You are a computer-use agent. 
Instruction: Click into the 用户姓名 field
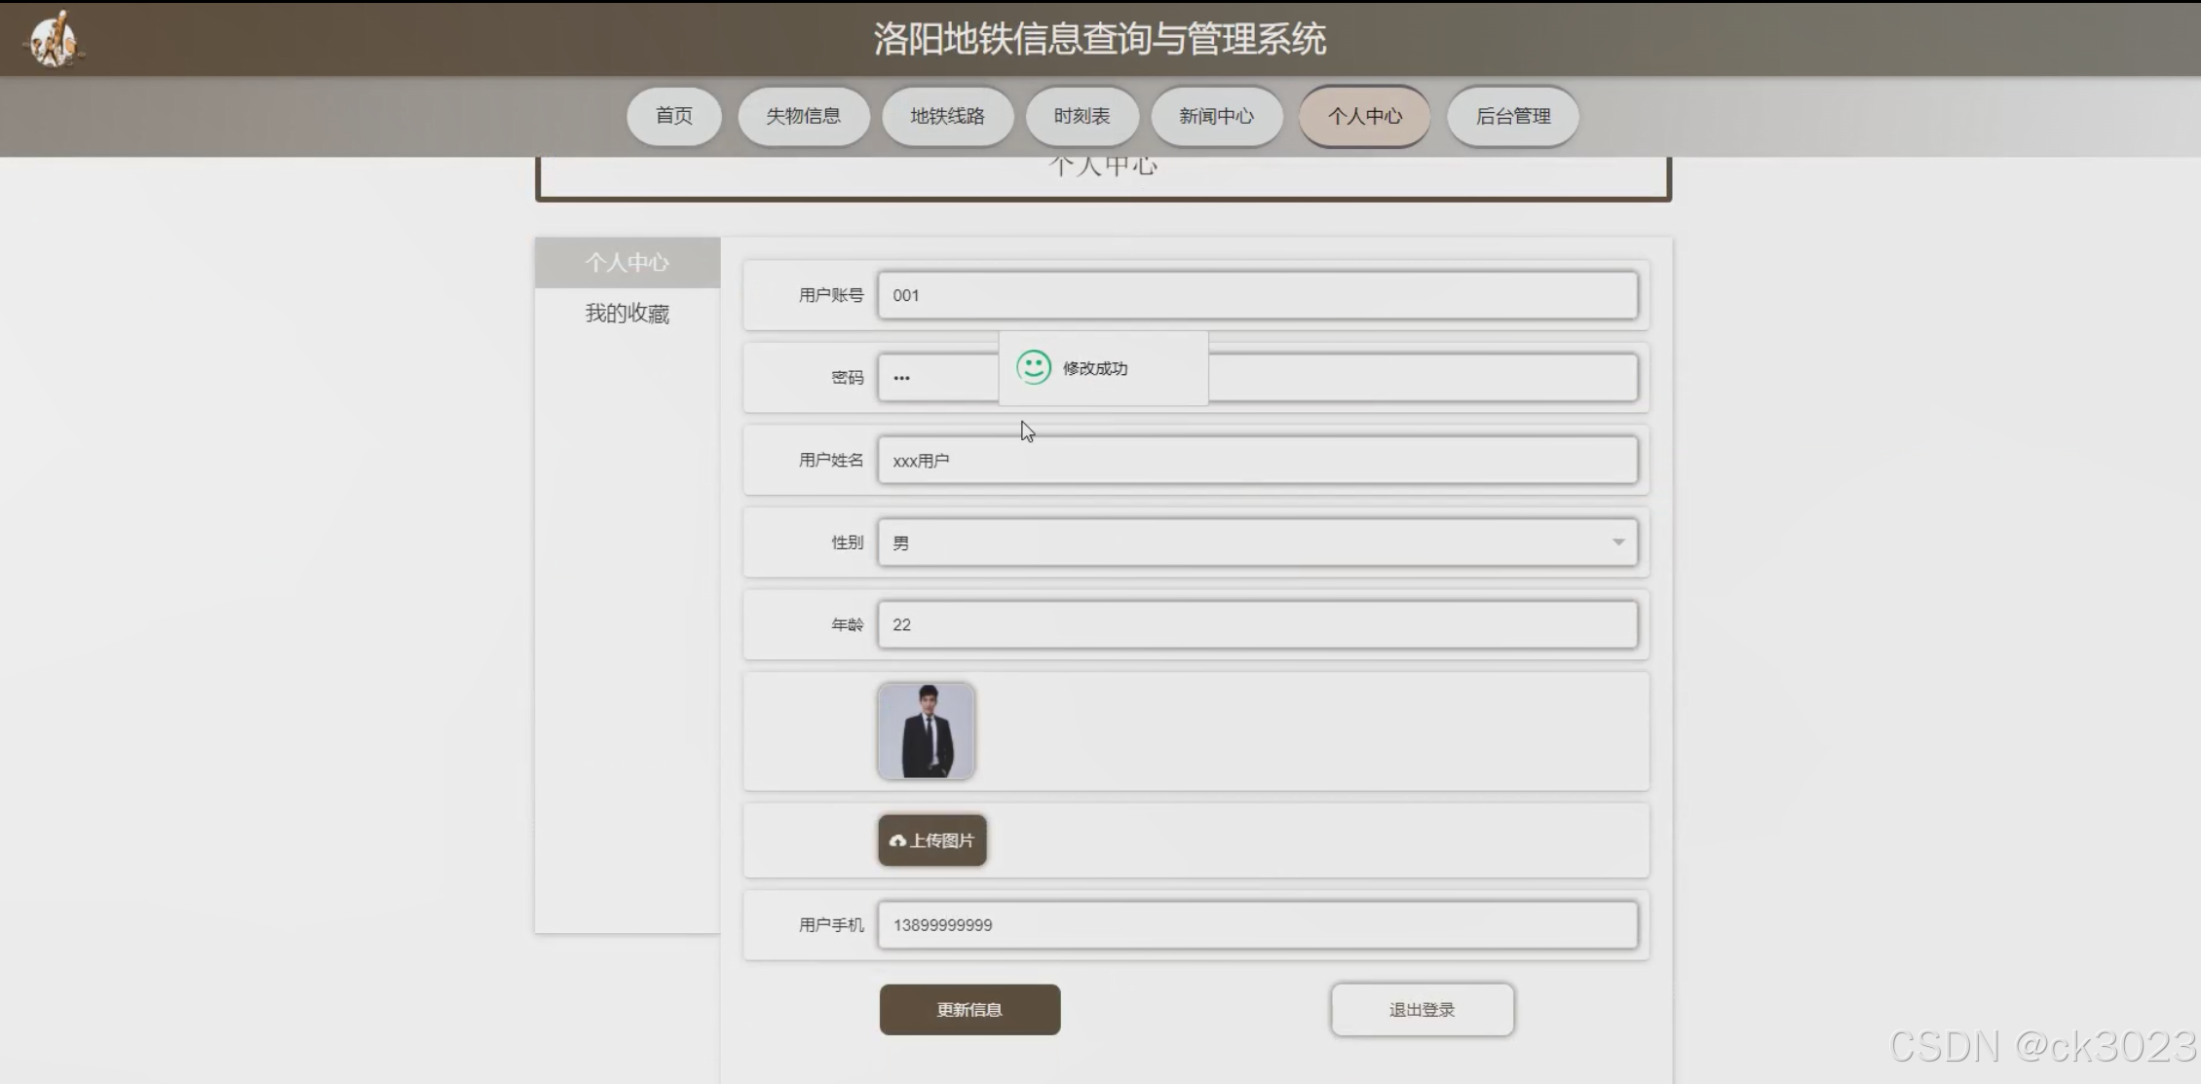coord(1257,460)
